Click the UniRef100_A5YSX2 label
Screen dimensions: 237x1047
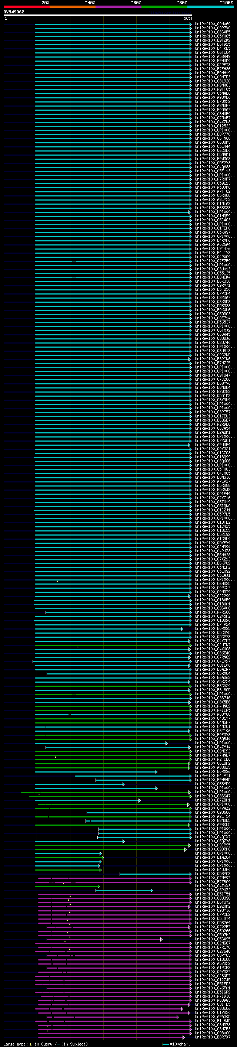click(x=212, y=964)
